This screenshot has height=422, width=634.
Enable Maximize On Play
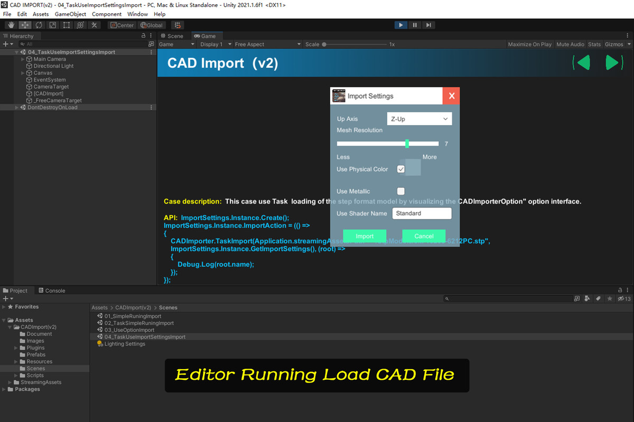pyautogui.click(x=529, y=44)
